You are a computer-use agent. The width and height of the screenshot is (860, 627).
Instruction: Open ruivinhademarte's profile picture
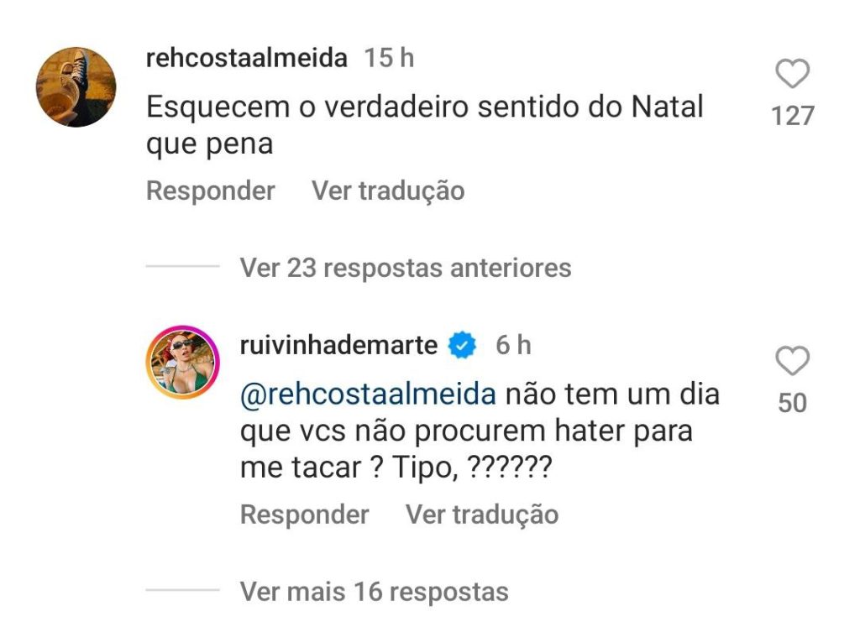(x=183, y=362)
